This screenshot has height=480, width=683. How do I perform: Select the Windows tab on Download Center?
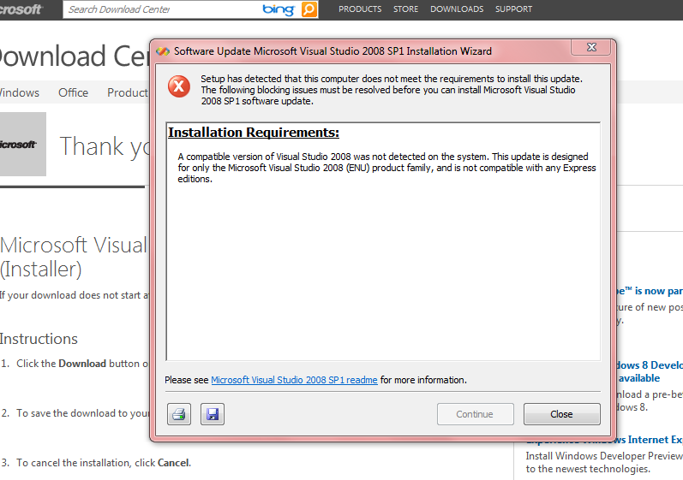(x=19, y=92)
